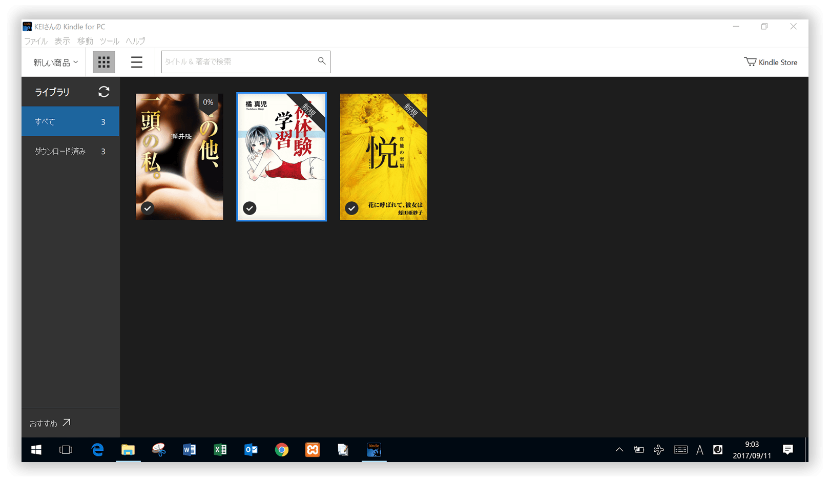Open the Windows Start menu

[x=36, y=450]
